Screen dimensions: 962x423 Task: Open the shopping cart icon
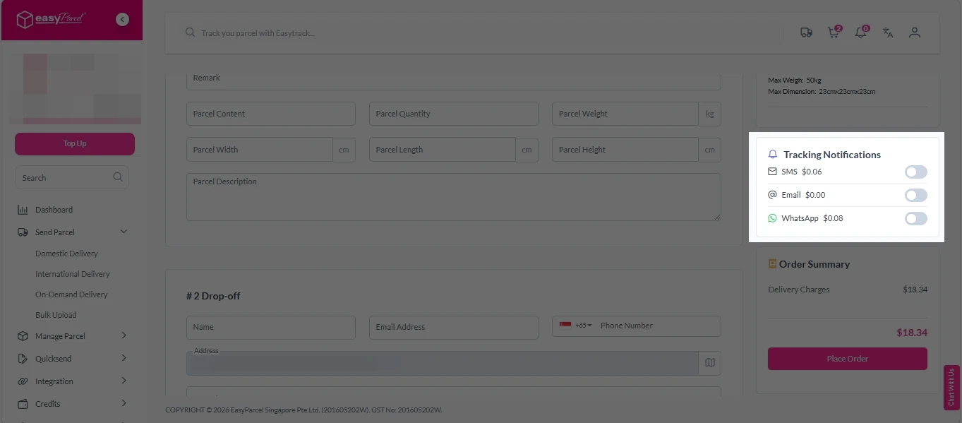[833, 32]
